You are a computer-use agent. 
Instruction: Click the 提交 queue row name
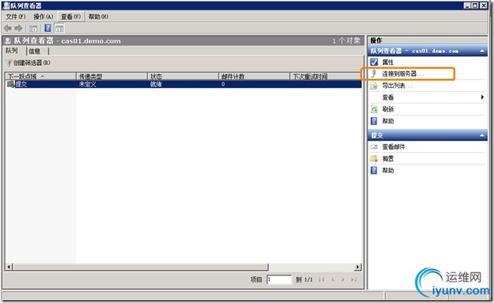point(21,84)
